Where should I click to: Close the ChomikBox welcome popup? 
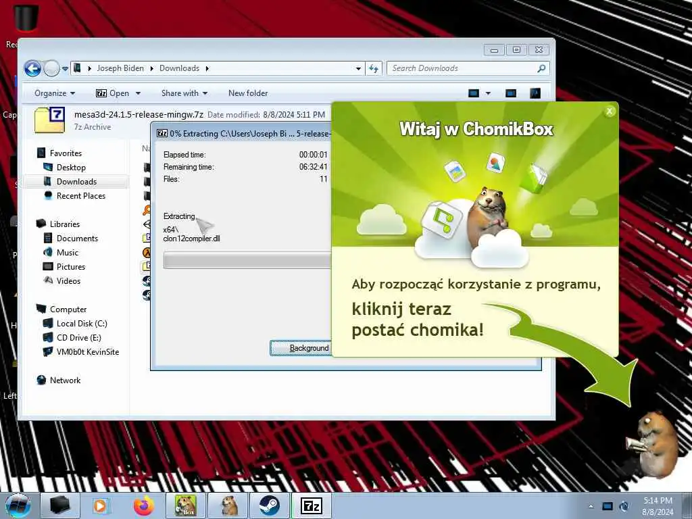point(610,112)
